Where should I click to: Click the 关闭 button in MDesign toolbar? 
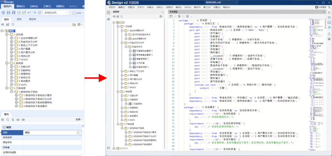pos(77,13)
